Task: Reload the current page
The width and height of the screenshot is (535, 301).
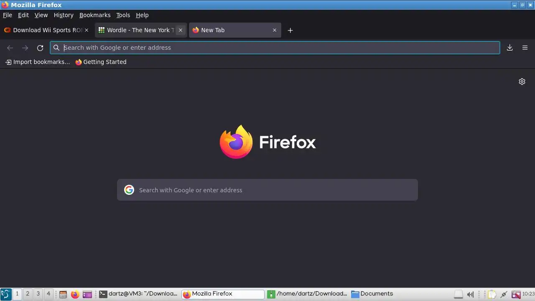Action: tap(40, 48)
